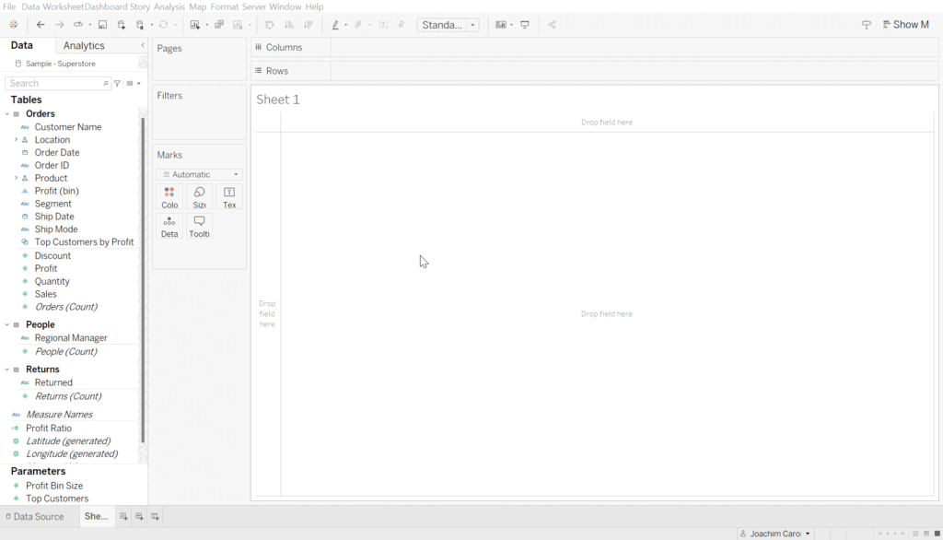Click the New Worksheet tab icon at bottom
The height and width of the screenshot is (540, 943).
coord(123,517)
